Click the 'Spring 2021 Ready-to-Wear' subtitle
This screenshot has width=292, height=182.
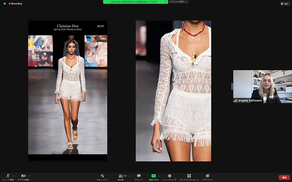(68, 29)
